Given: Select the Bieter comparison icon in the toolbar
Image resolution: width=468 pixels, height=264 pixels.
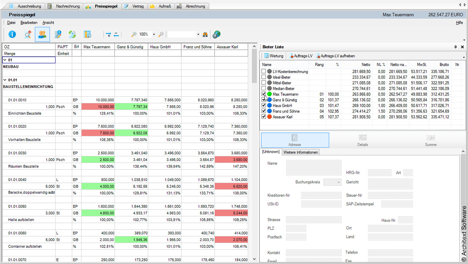Looking at the screenshot, I should 42,34.
